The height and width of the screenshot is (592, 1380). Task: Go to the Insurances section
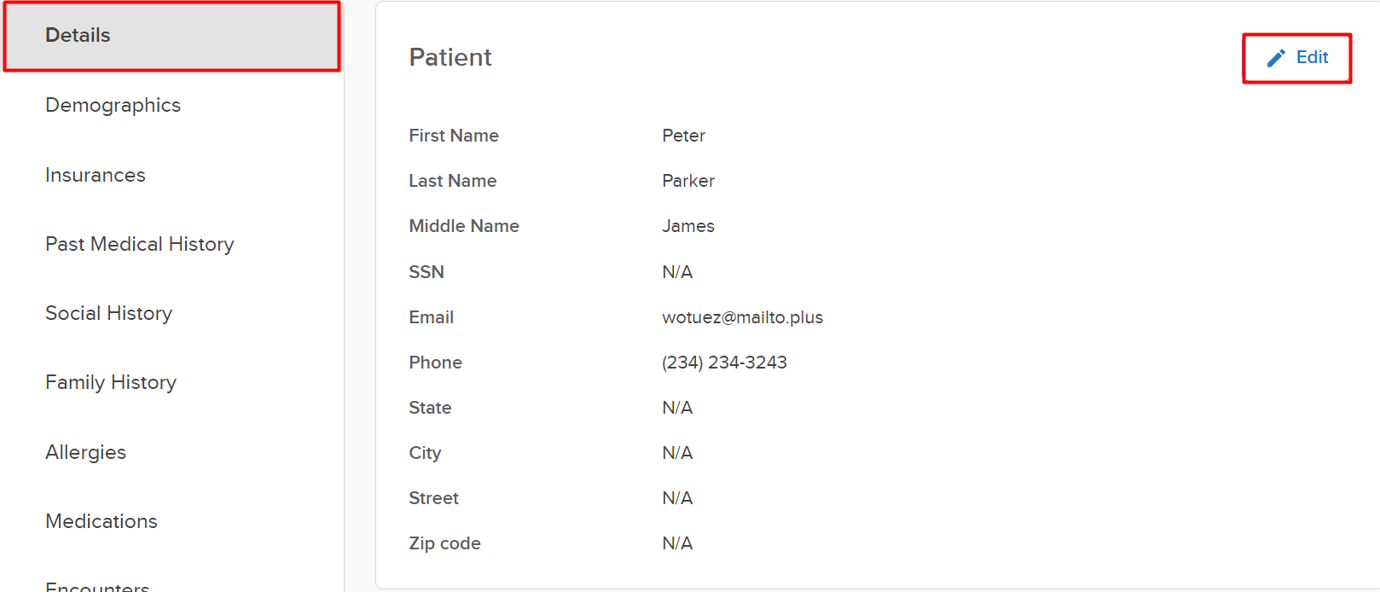[x=95, y=175]
